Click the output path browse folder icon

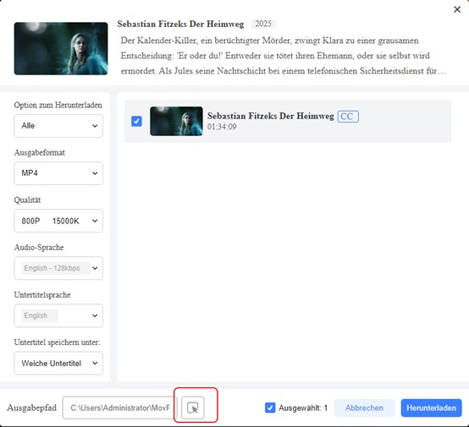coord(193,408)
